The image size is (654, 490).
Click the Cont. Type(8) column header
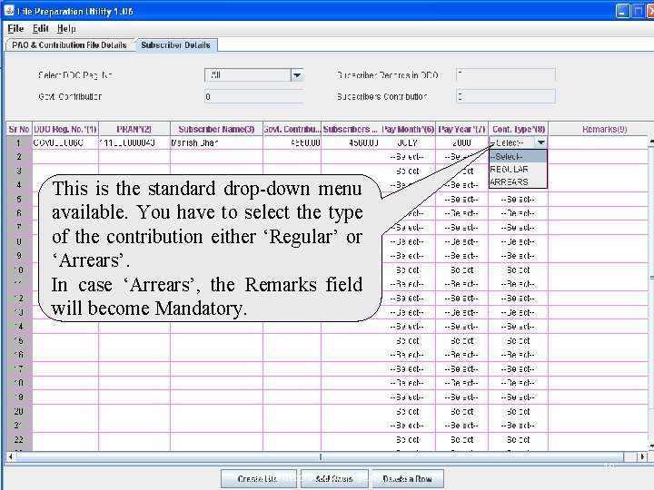pos(518,129)
